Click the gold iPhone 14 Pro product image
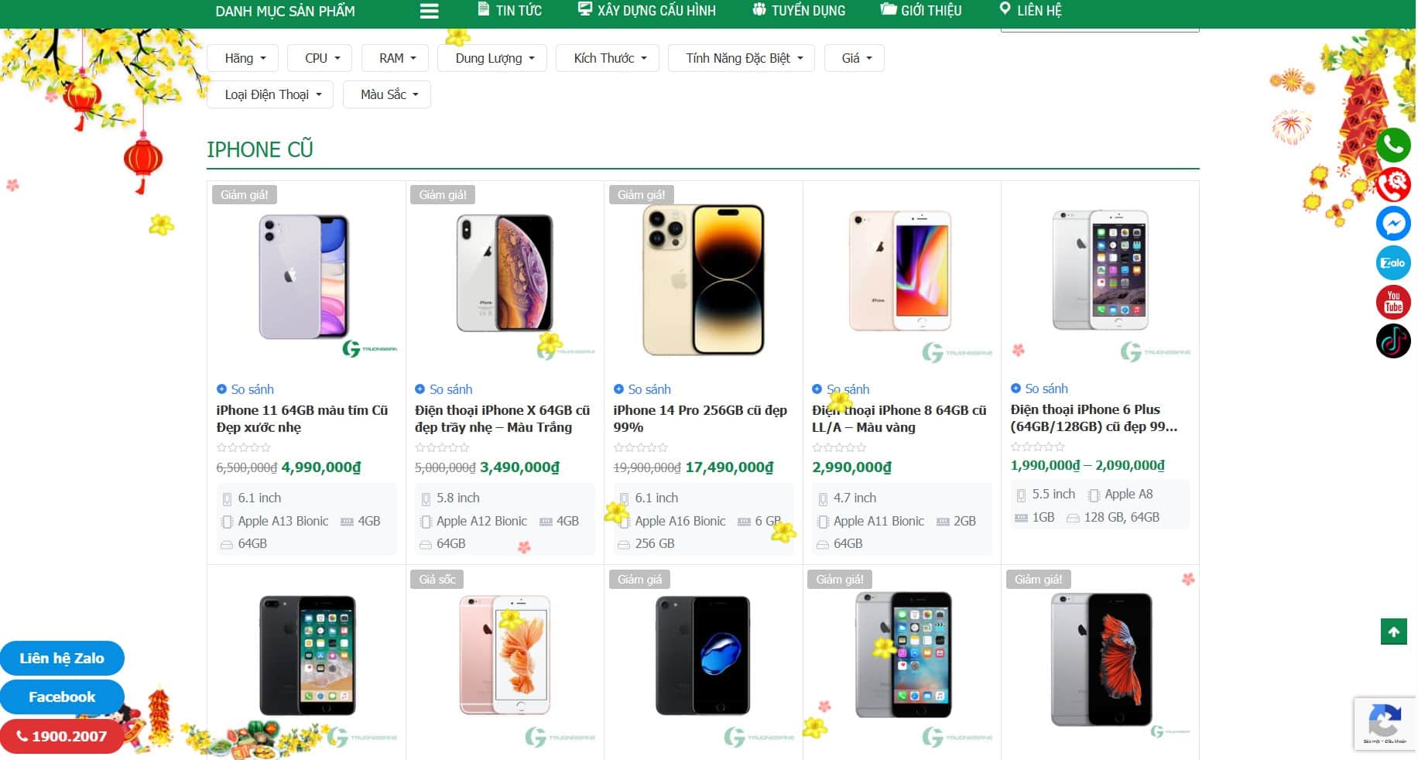1418x760 pixels. pyautogui.click(x=703, y=280)
